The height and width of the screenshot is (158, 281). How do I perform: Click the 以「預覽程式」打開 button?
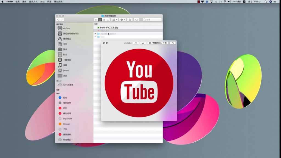[158, 43]
